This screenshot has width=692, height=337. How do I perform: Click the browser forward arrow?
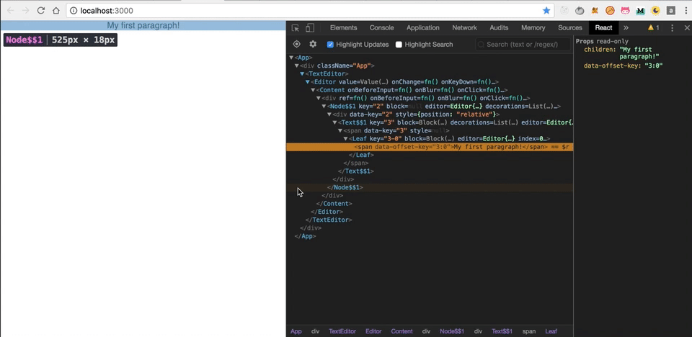[x=26, y=11]
